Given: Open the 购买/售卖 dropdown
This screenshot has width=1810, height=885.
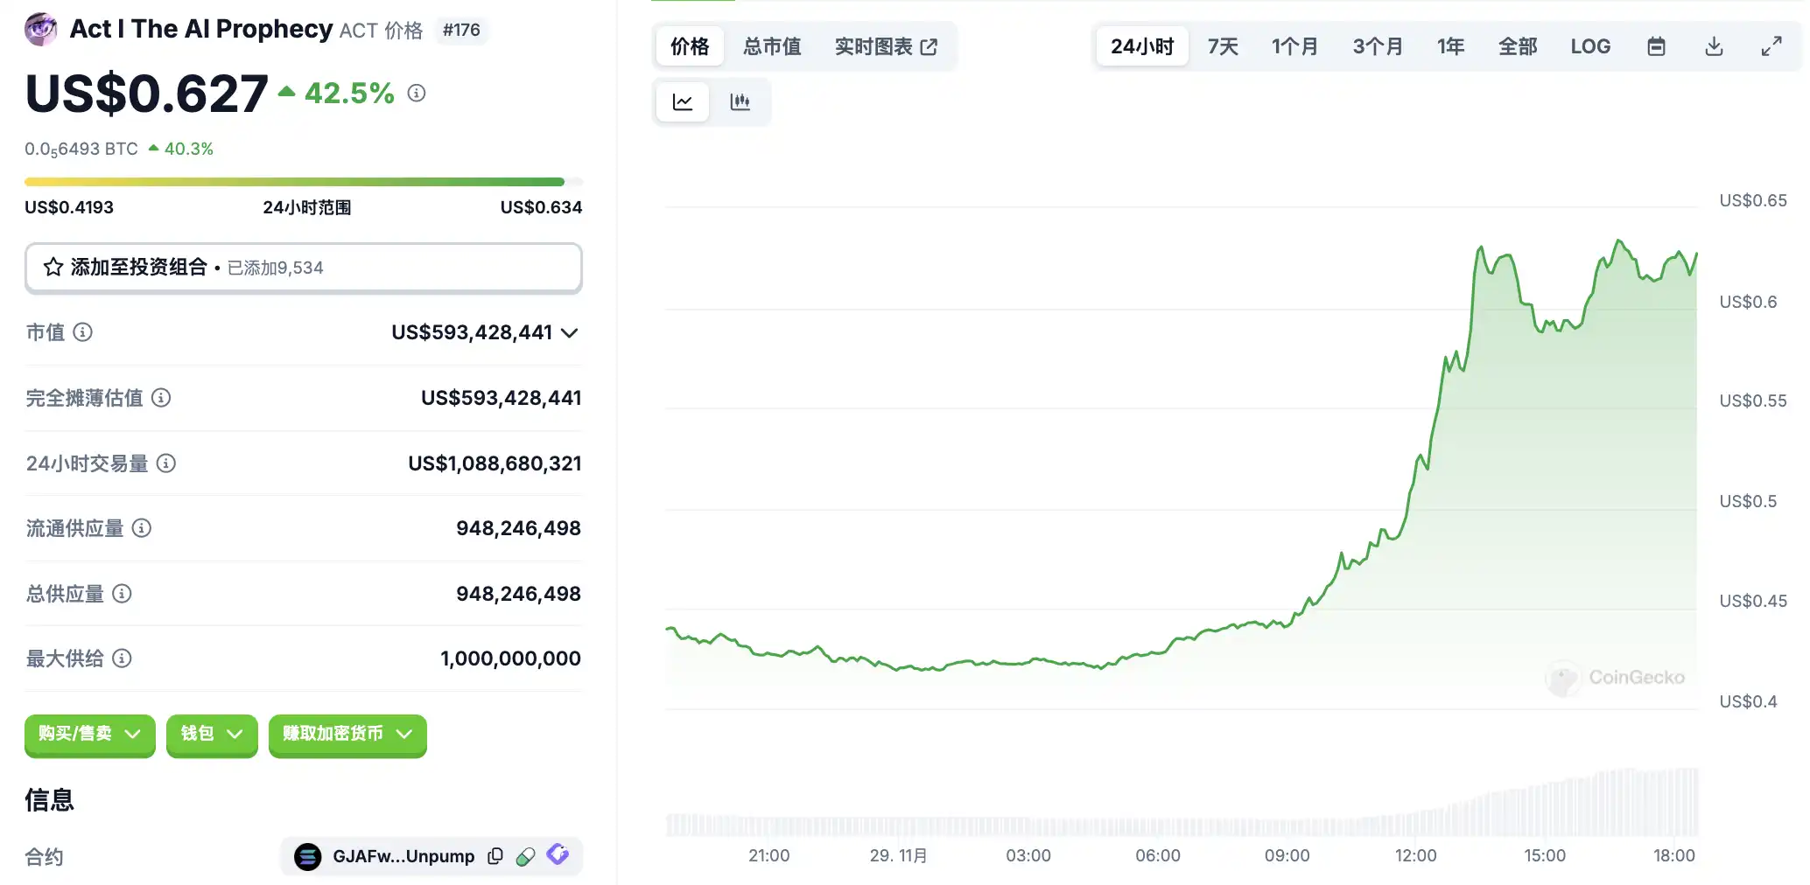Looking at the screenshot, I should coord(89,734).
